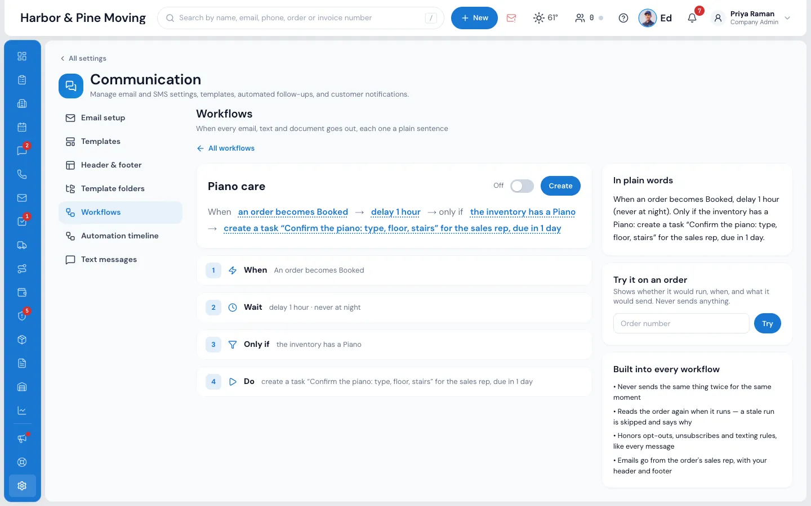Edit "the inventory has a Piano" condition
811x506 pixels.
click(x=523, y=212)
